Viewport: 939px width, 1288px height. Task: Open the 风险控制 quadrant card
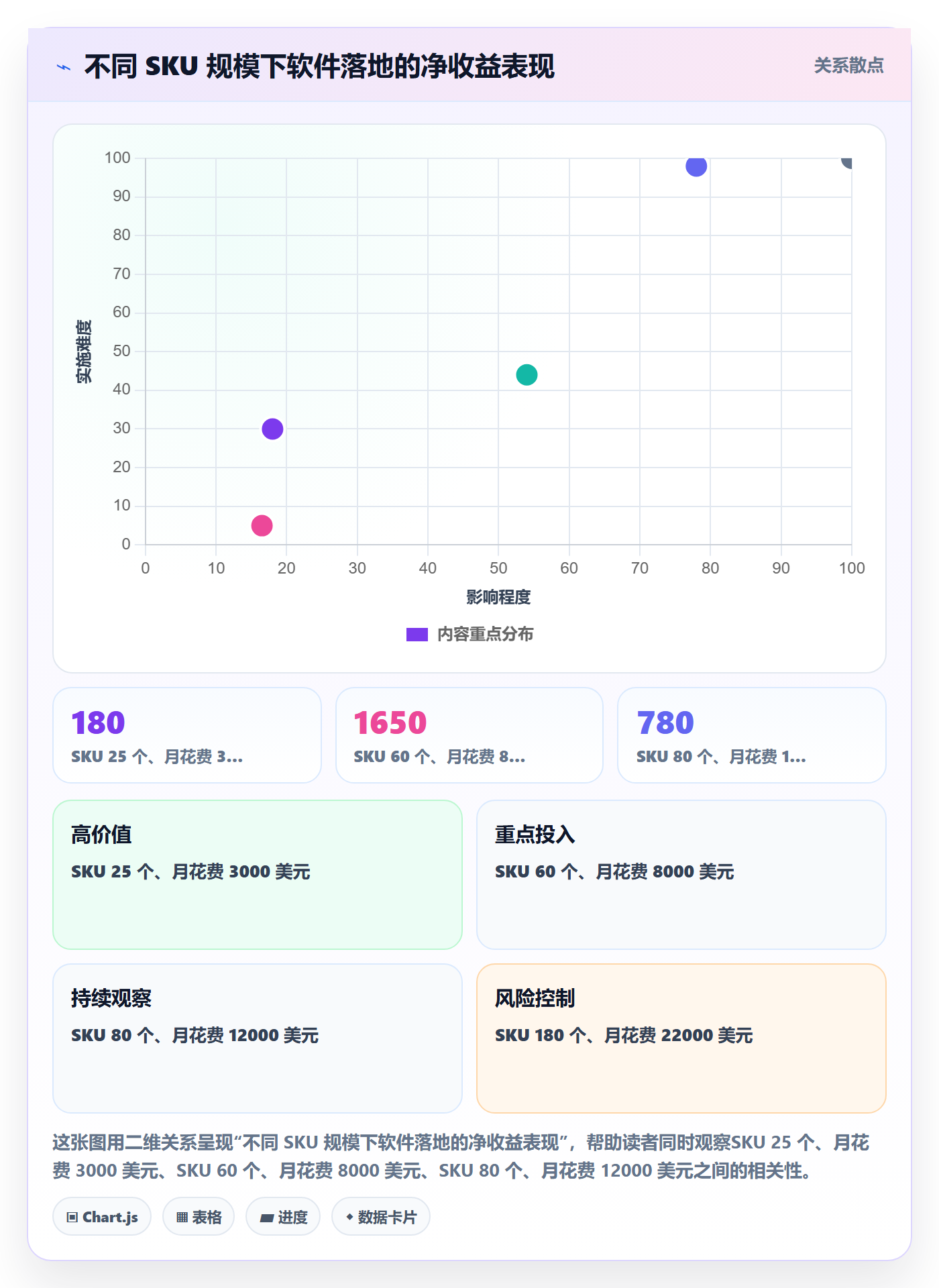pos(681,1038)
